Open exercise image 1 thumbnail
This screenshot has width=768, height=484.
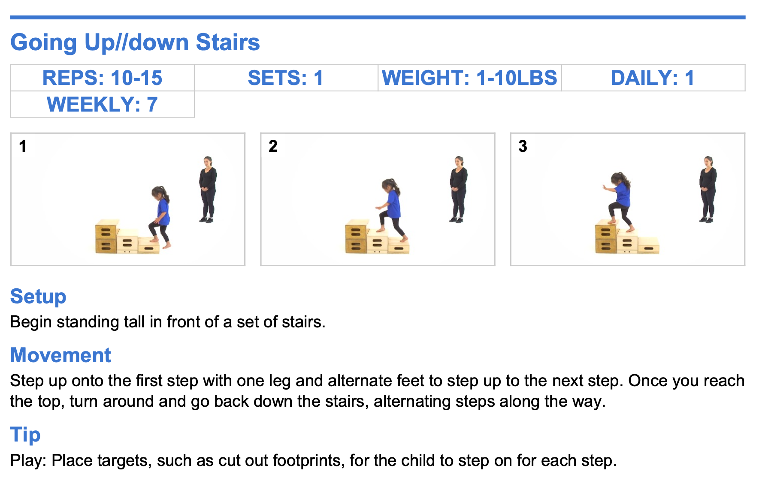pos(128,199)
